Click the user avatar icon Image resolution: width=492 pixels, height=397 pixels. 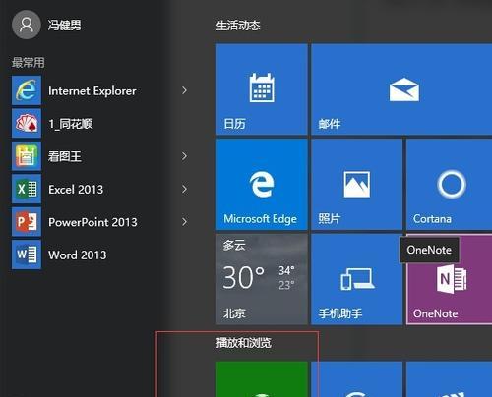(27, 25)
